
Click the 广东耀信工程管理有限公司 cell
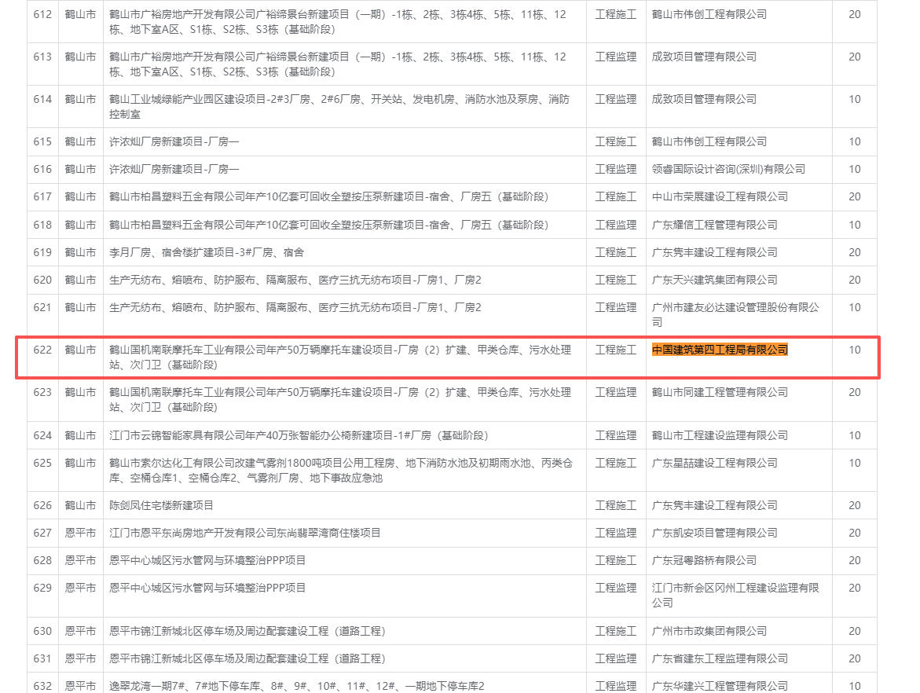(714, 225)
